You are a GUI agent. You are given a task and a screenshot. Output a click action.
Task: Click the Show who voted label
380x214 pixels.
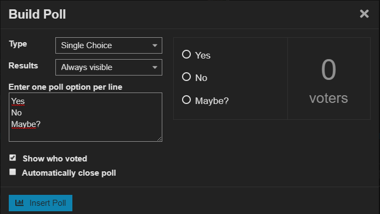point(55,159)
